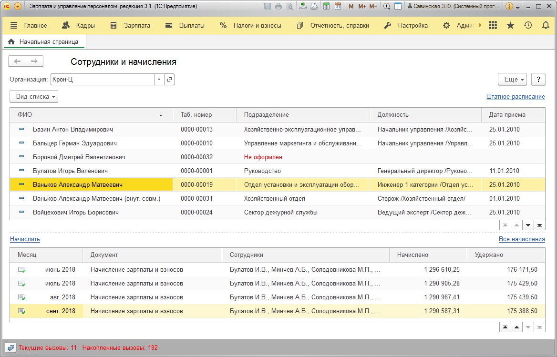Switch to the Начальная страница tab
The width and height of the screenshot is (557, 357).
click(44, 41)
